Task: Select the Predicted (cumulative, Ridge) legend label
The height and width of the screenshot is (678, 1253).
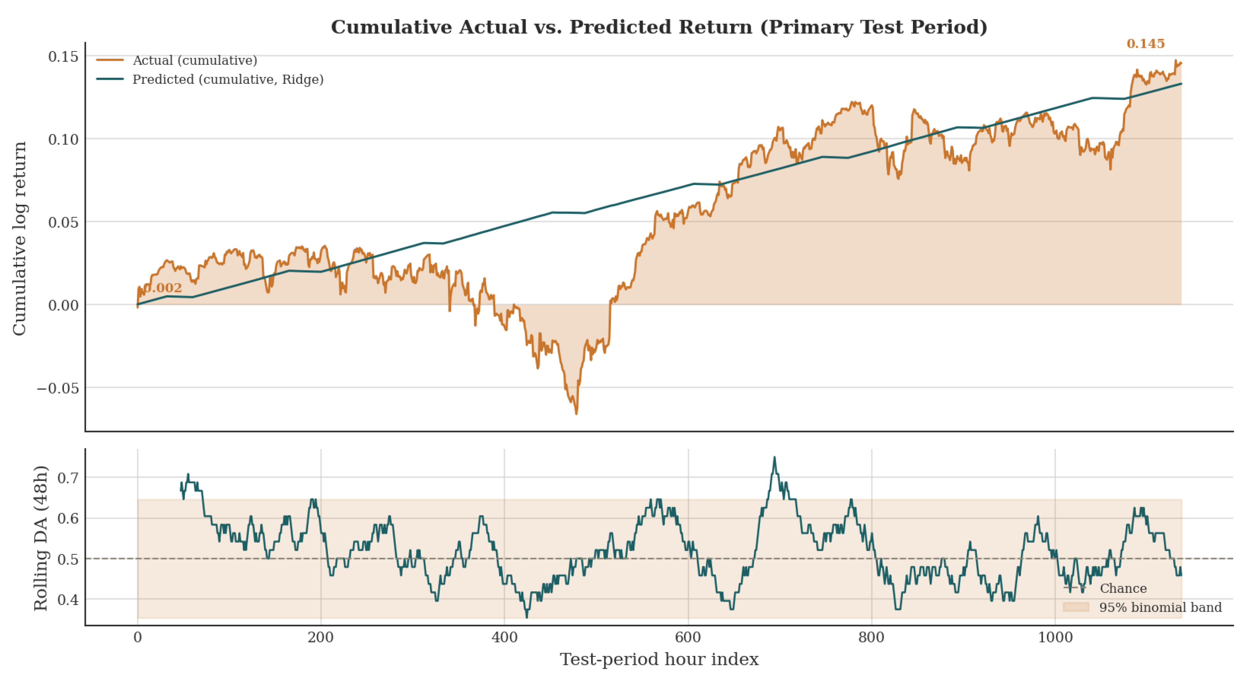Action: click(228, 79)
